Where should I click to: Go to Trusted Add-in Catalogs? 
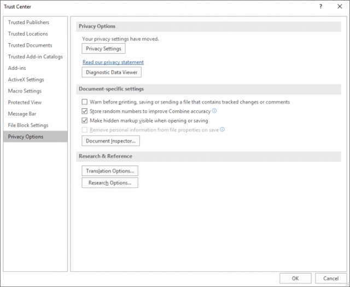pos(35,57)
